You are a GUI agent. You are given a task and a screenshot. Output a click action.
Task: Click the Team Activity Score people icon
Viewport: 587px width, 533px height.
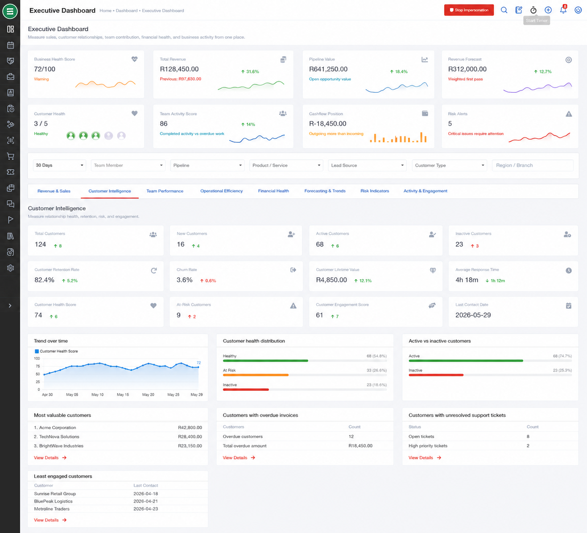[283, 114]
